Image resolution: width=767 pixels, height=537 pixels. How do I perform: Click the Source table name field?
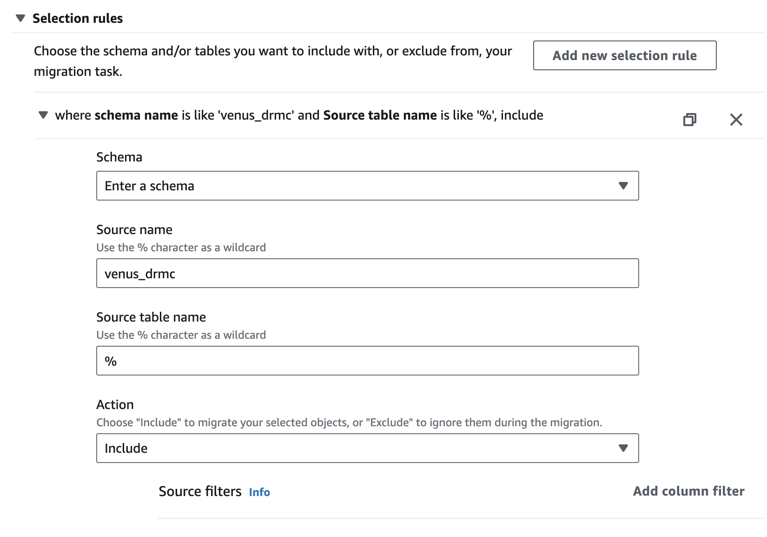pyautogui.click(x=367, y=361)
